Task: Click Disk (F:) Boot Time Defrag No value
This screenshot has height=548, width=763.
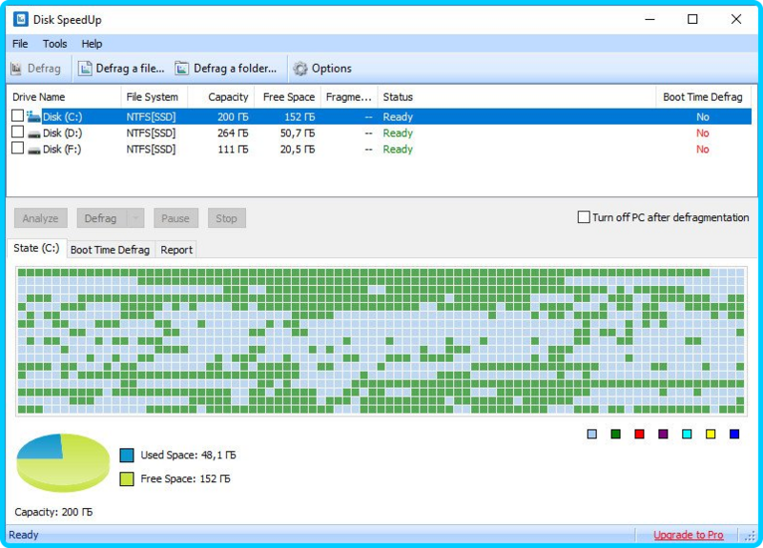Action: 702,150
